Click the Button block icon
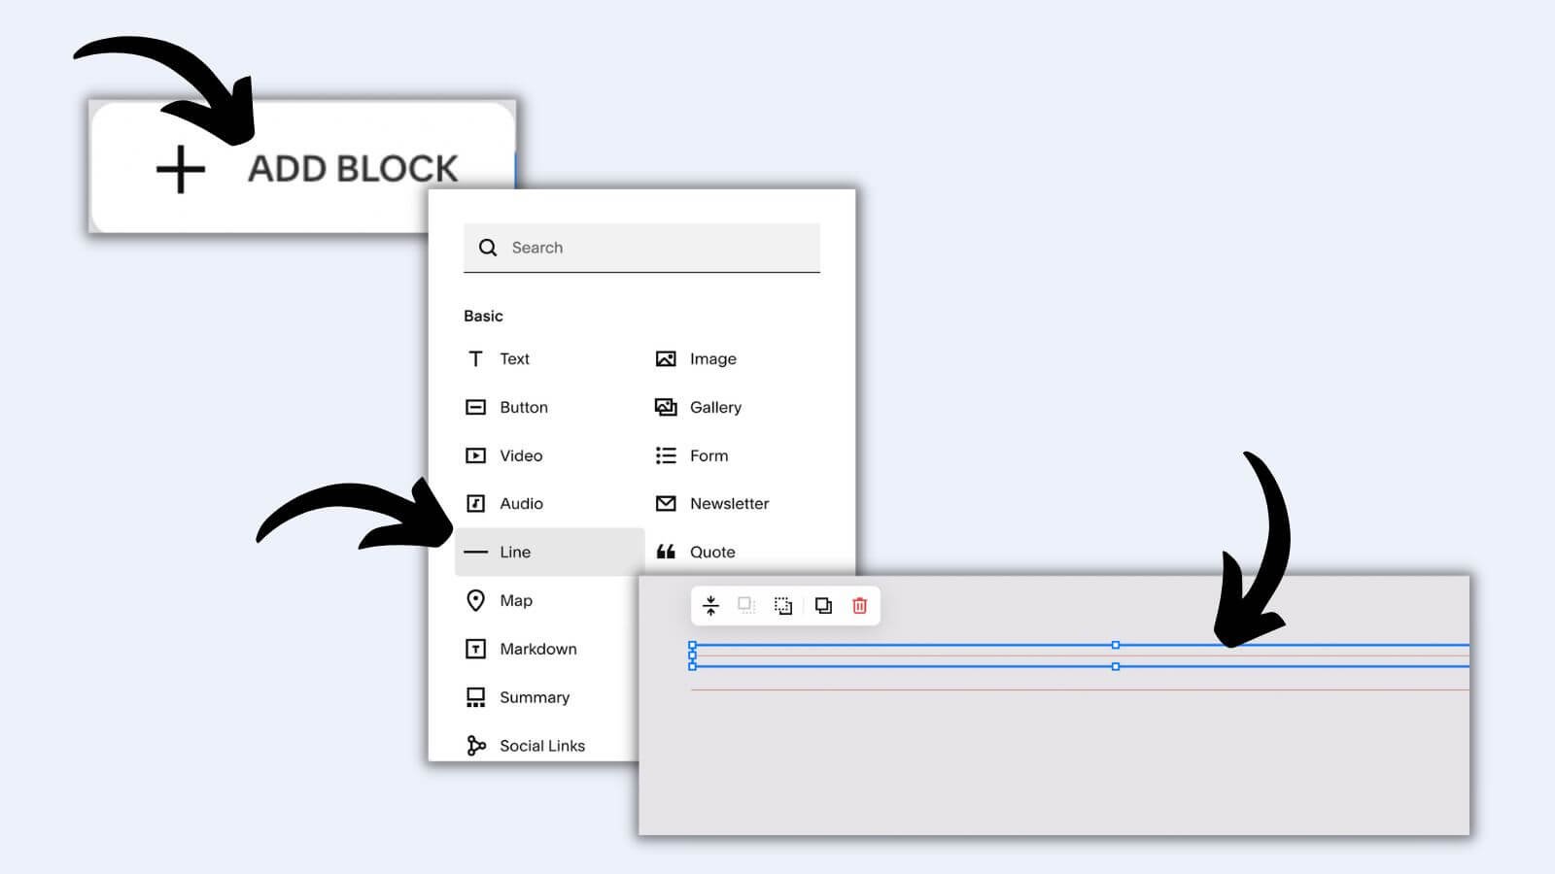The height and width of the screenshot is (874, 1555). 475,407
